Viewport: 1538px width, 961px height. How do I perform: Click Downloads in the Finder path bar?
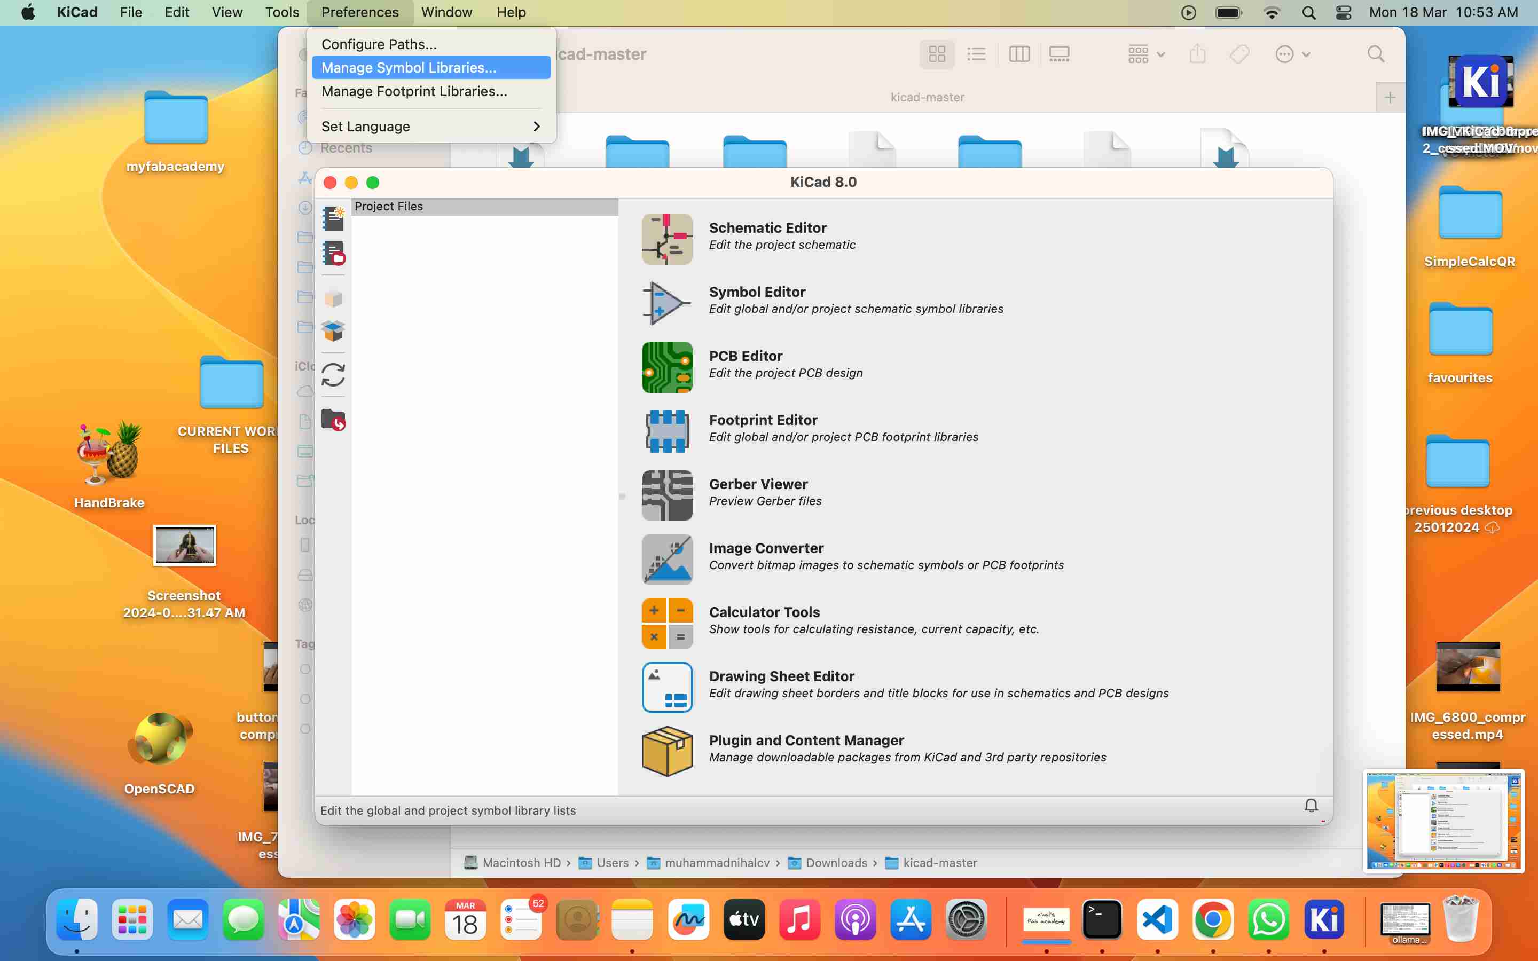coord(827,862)
